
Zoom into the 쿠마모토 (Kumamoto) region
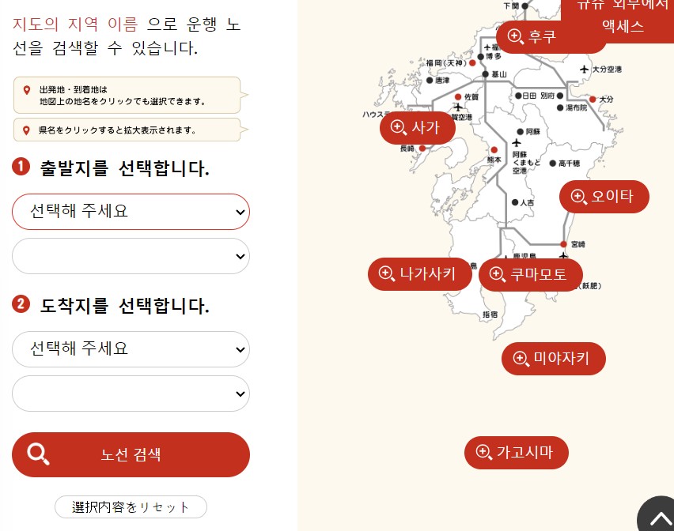530,274
